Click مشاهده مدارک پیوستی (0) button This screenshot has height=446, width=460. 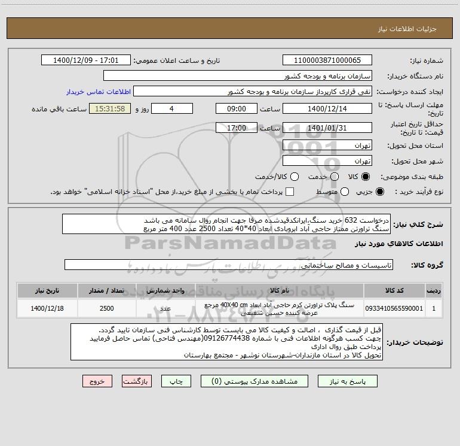254,381
